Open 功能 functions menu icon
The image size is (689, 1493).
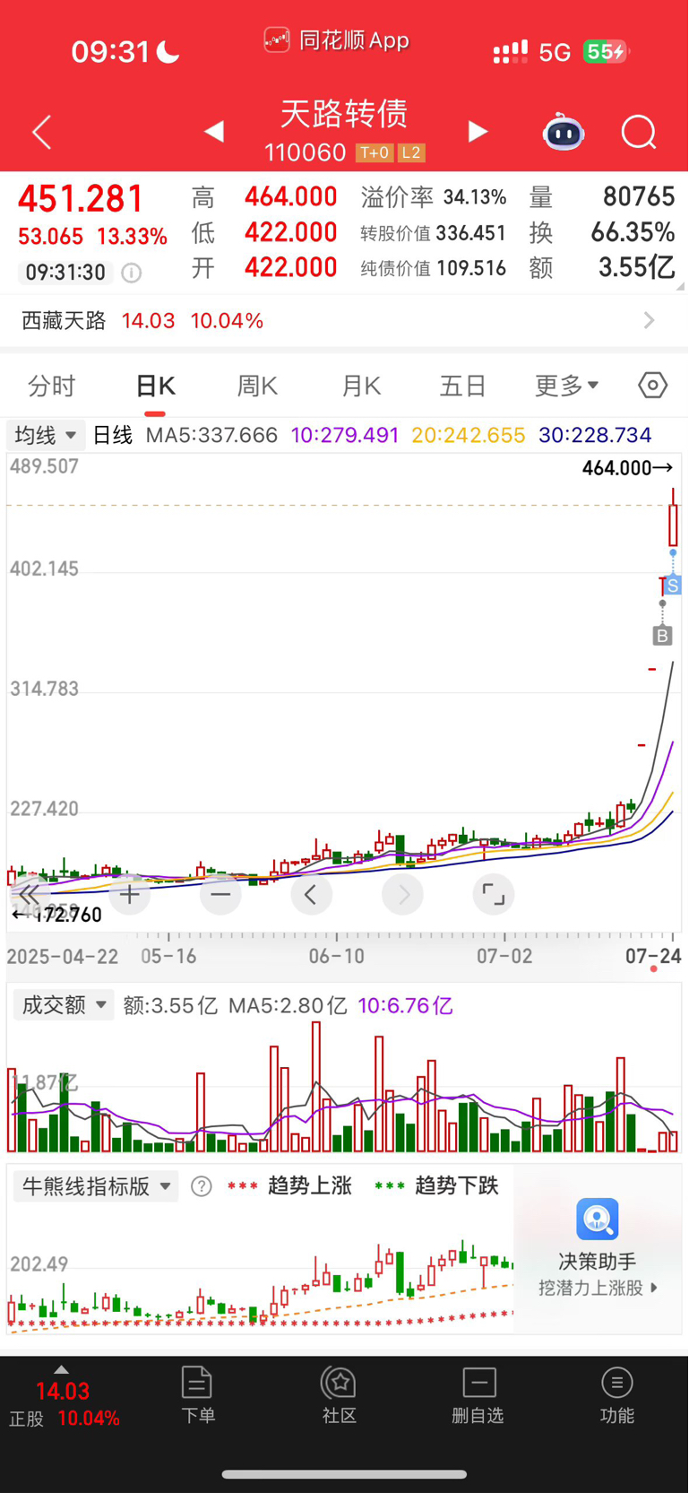point(617,1395)
